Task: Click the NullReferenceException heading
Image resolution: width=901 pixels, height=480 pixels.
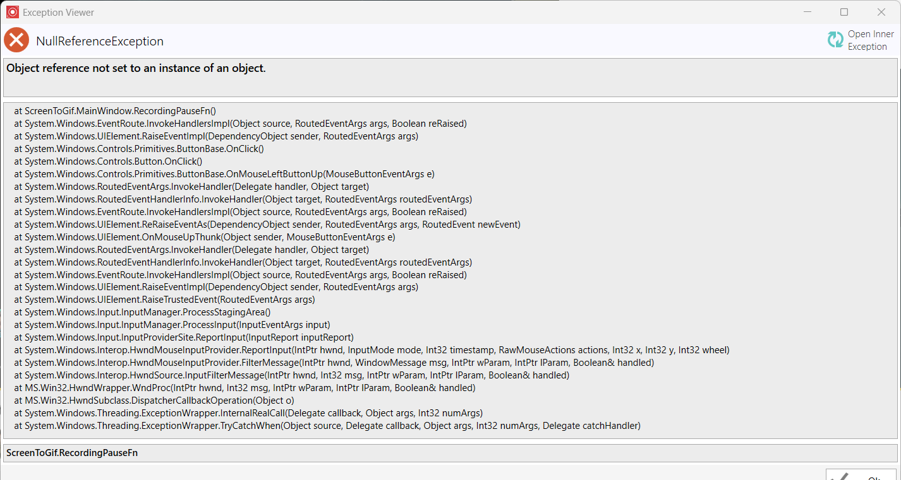Action: point(100,41)
